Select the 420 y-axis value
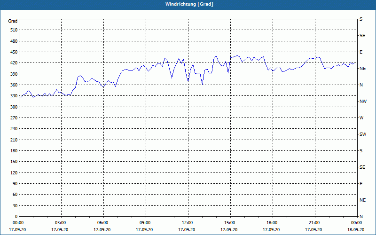This screenshot has width=376, height=235. click(14, 63)
